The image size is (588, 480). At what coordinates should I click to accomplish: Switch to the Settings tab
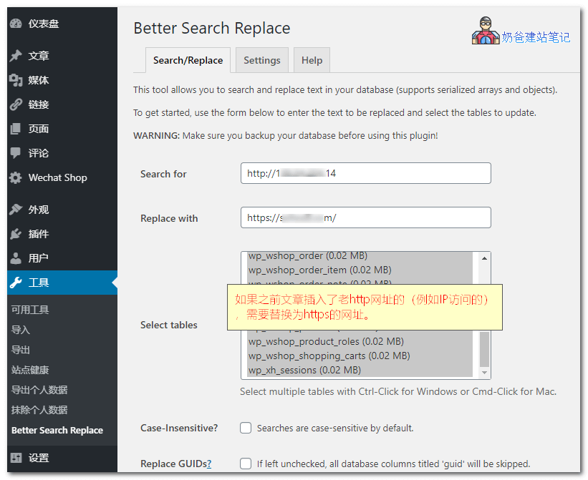pos(261,61)
